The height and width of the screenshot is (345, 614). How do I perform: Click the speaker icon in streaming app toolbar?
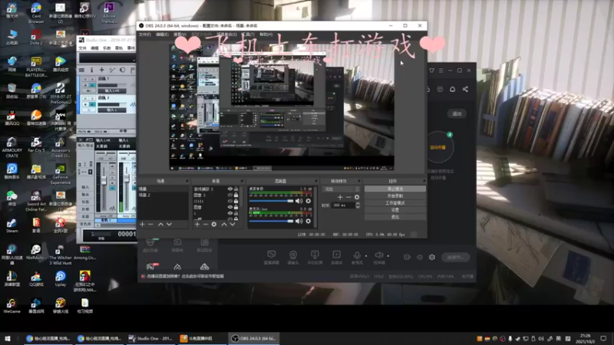pyautogui.click(x=378, y=255)
